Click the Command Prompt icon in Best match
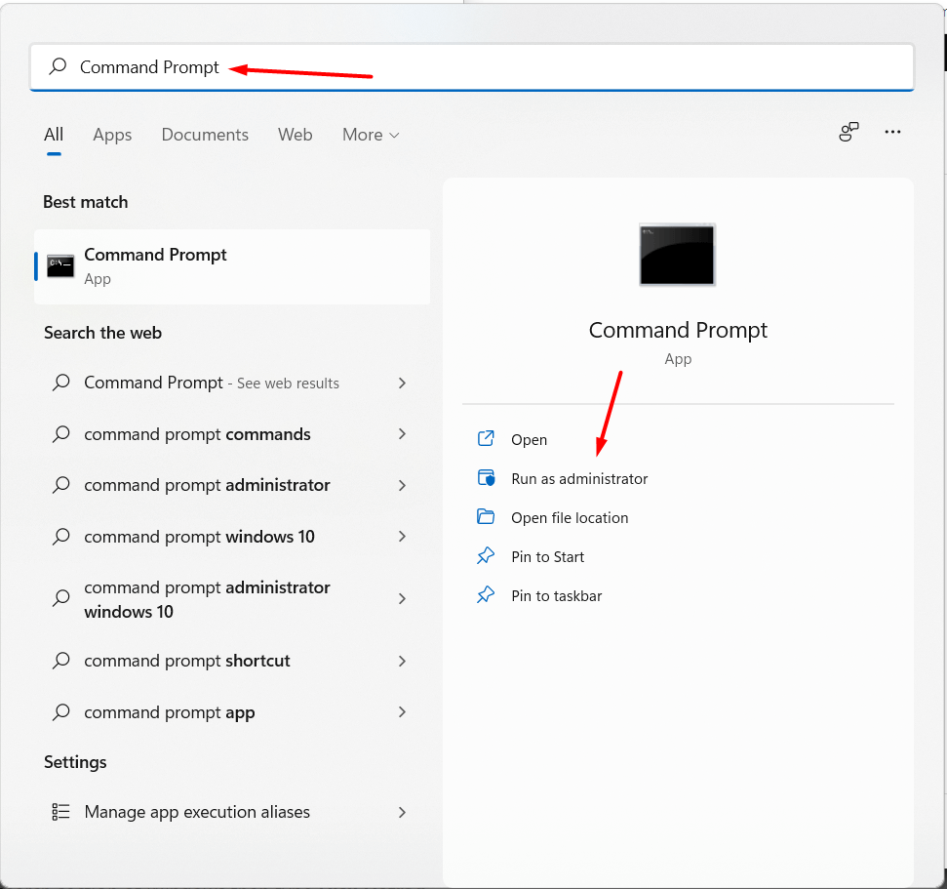Image resolution: width=947 pixels, height=889 pixels. pos(60,266)
